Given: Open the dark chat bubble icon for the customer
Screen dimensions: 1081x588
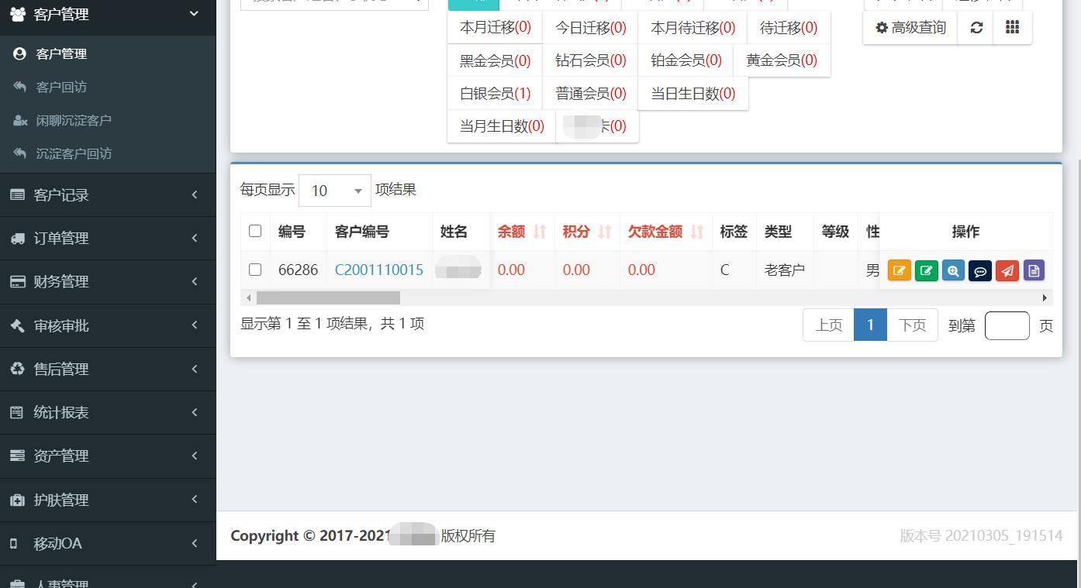Looking at the screenshot, I should click(980, 270).
